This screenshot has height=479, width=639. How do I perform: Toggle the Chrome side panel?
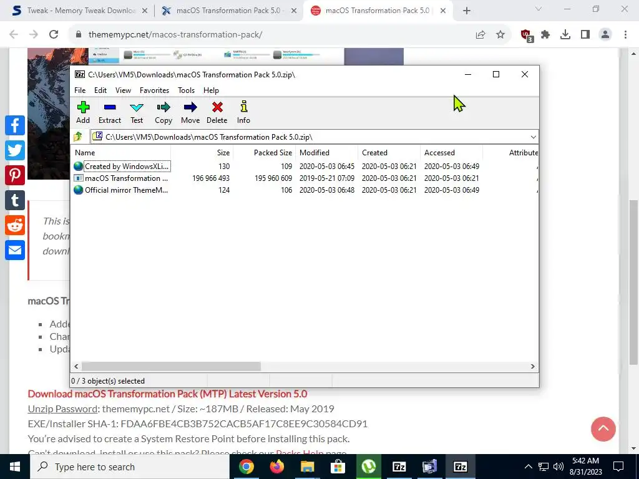pyautogui.click(x=585, y=35)
